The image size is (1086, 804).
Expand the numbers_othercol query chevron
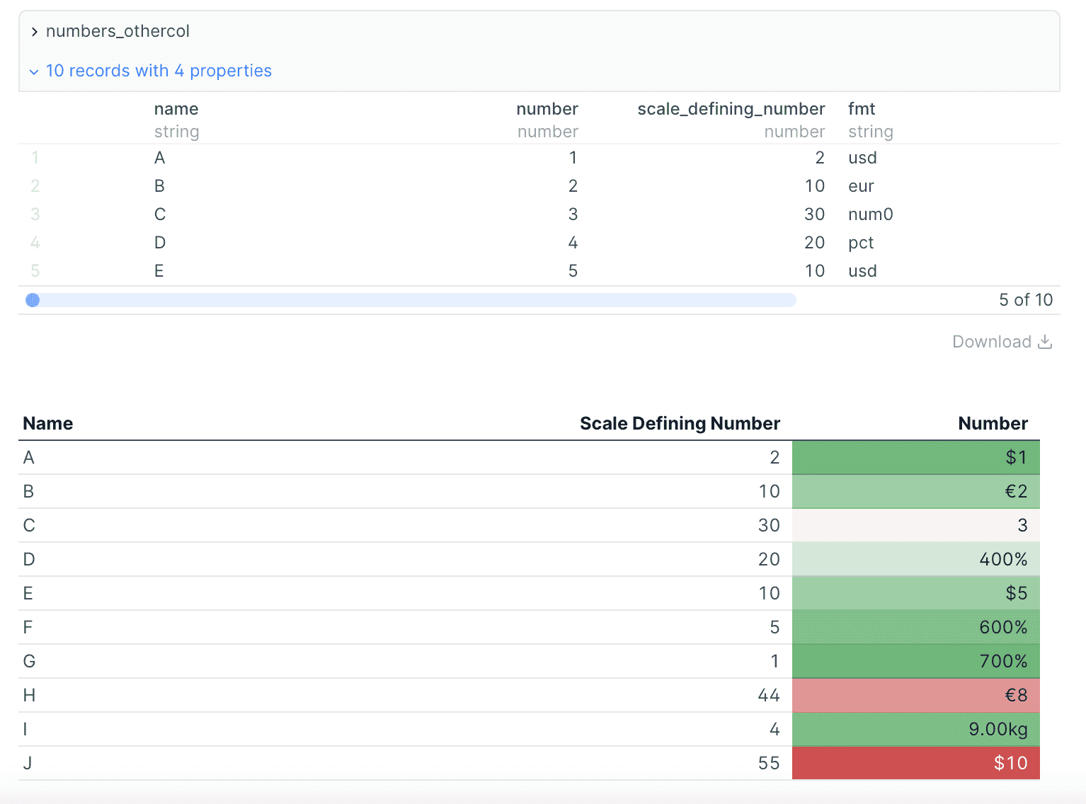pos(34,32)
